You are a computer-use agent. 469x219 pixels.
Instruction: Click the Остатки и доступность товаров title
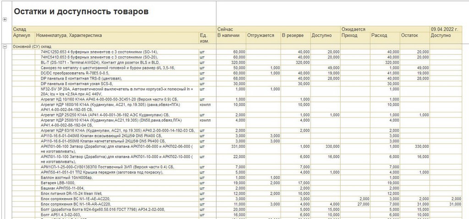tap(81, 11)
